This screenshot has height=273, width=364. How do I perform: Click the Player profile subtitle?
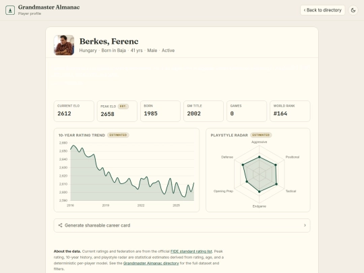point(30,13)
